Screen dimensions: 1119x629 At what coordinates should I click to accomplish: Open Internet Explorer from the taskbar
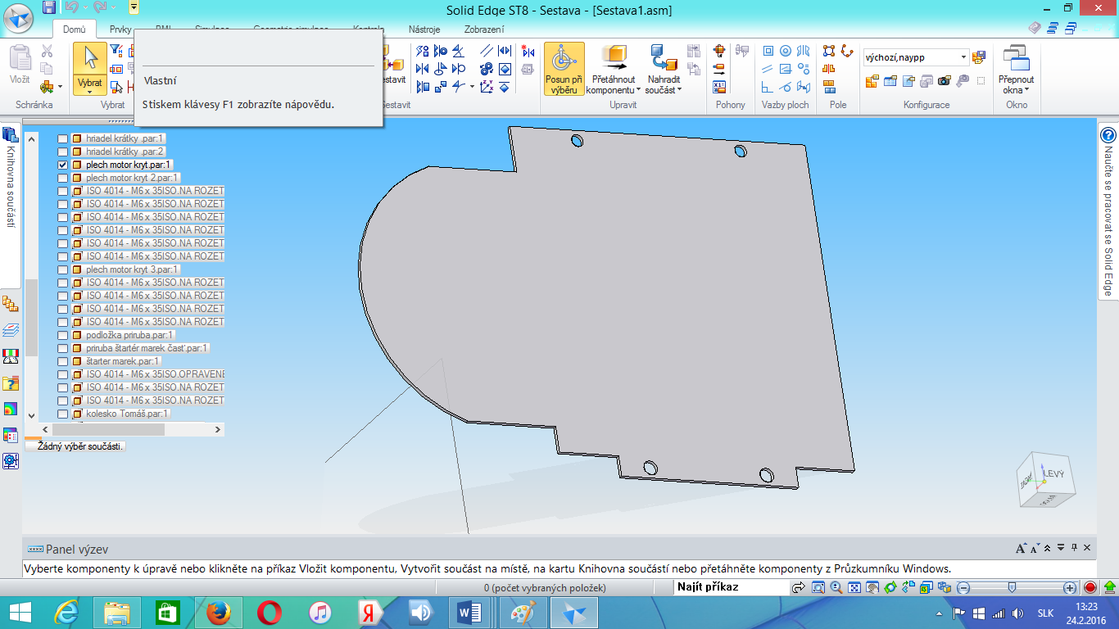pyautogui.click(x=67, y=613)
